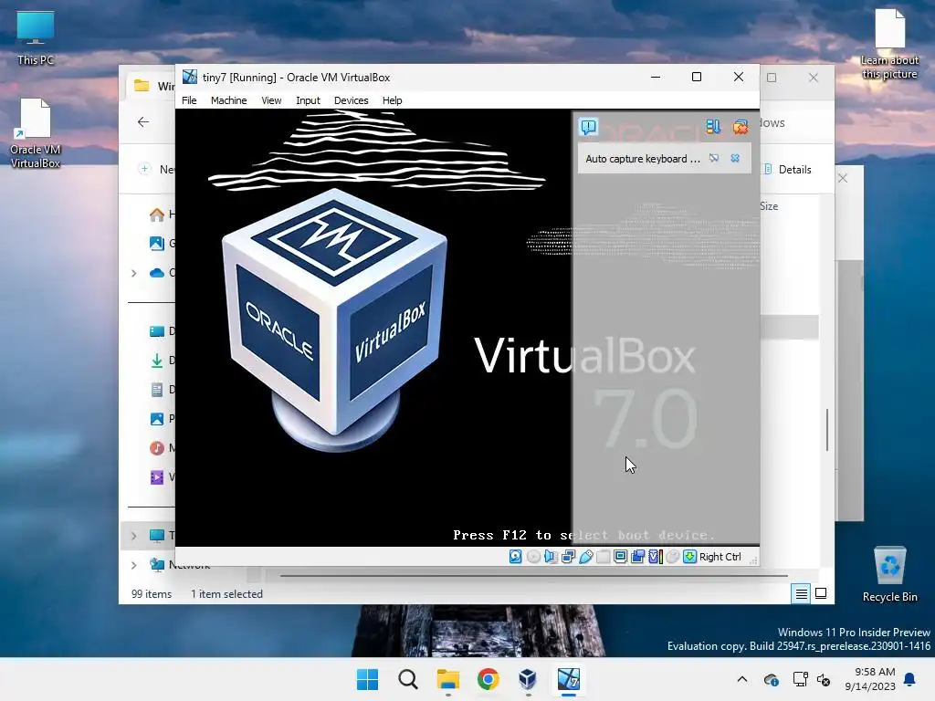
Task: Open the File menu in VirtualBox
Action: [x=189, y=100]
